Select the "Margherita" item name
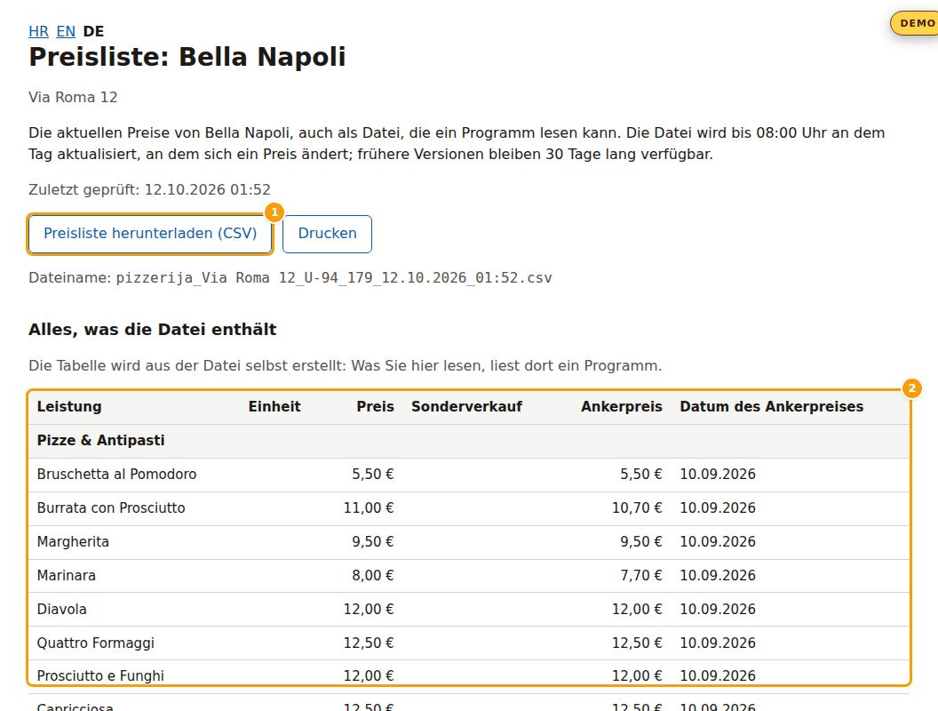Viewport: 938px width, 711px height. click(73, 542)
